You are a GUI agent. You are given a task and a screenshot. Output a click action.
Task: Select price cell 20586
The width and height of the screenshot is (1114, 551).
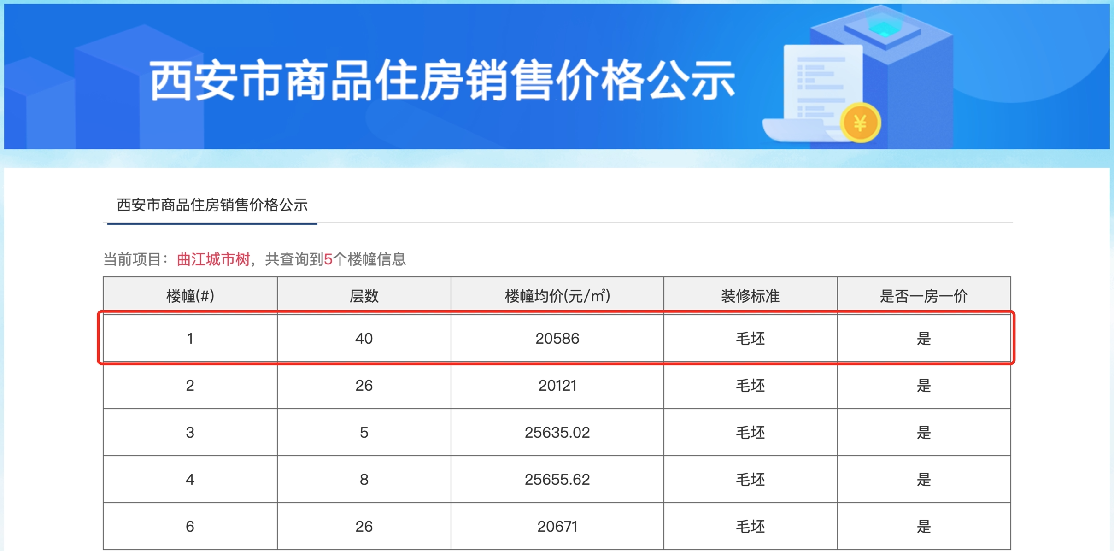[557, 339]
